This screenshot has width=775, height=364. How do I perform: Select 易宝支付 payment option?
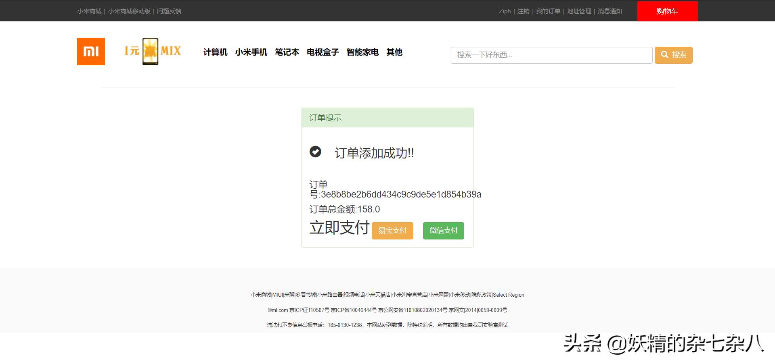click(x=392, y=230)
